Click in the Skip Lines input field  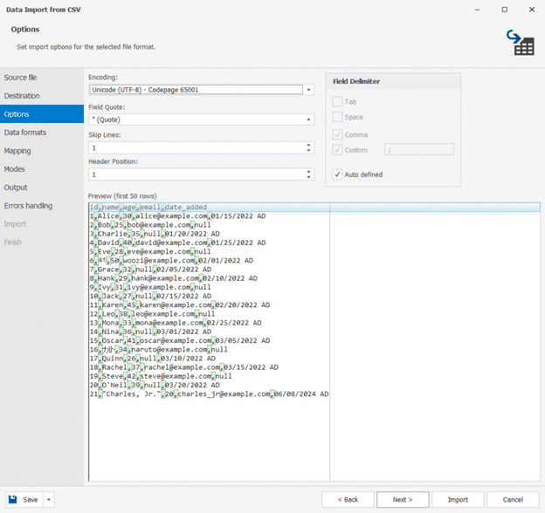click(197, 148)
